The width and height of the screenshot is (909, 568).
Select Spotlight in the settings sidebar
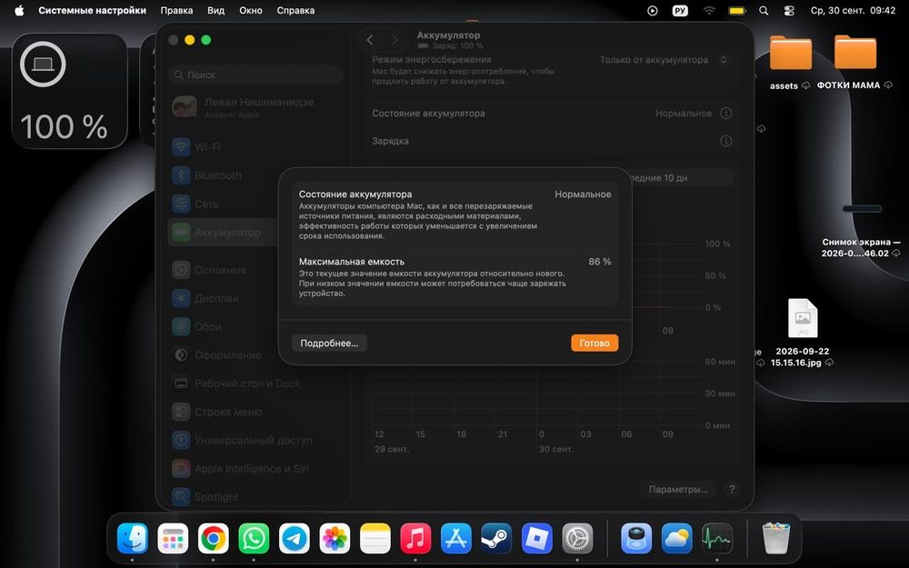tap(255, 497)
